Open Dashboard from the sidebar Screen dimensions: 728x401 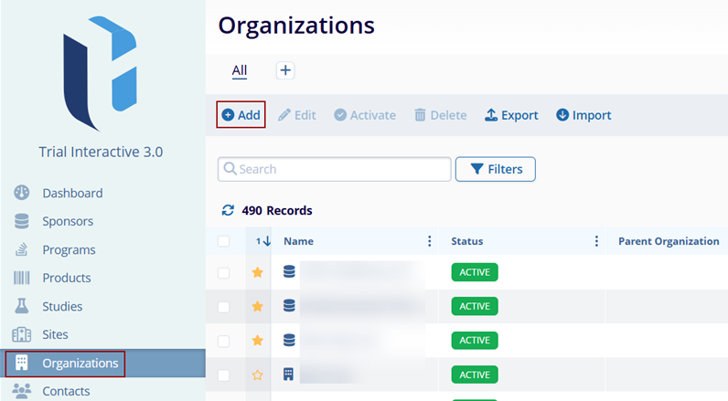[72, 193]
